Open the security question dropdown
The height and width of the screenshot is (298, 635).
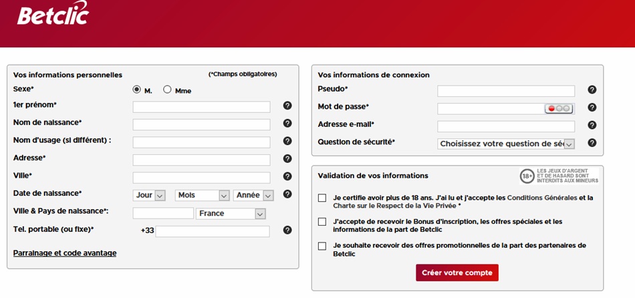point(506,144)
